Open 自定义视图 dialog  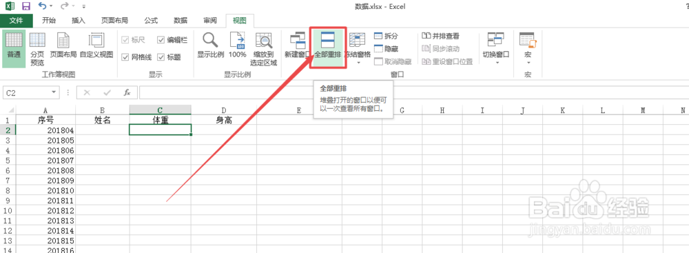96,45
